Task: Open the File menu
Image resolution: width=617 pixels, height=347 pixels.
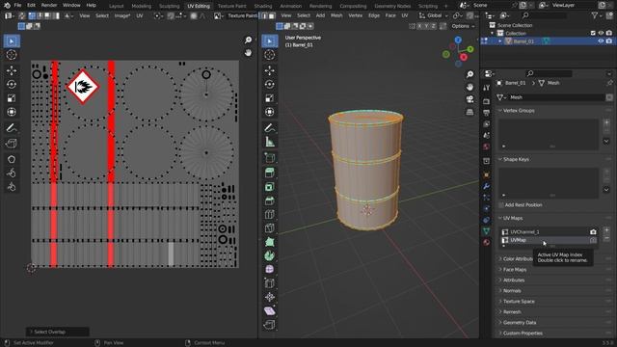Action: click(17, 6)
